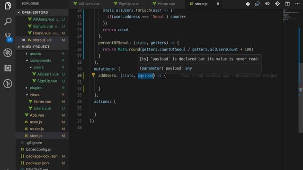Image resolution: width=303 pixels, height=170 pixels.
Task: Split the editor to the right
Action: (287, 4)
